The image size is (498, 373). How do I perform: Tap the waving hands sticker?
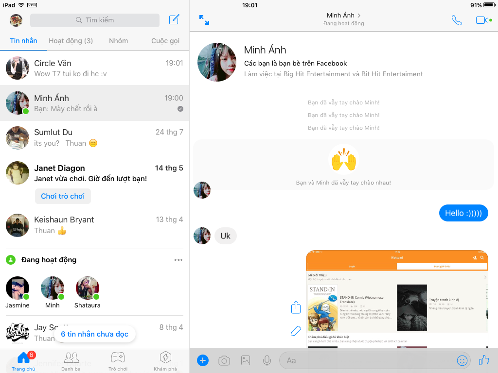click(x=344, y=160)
